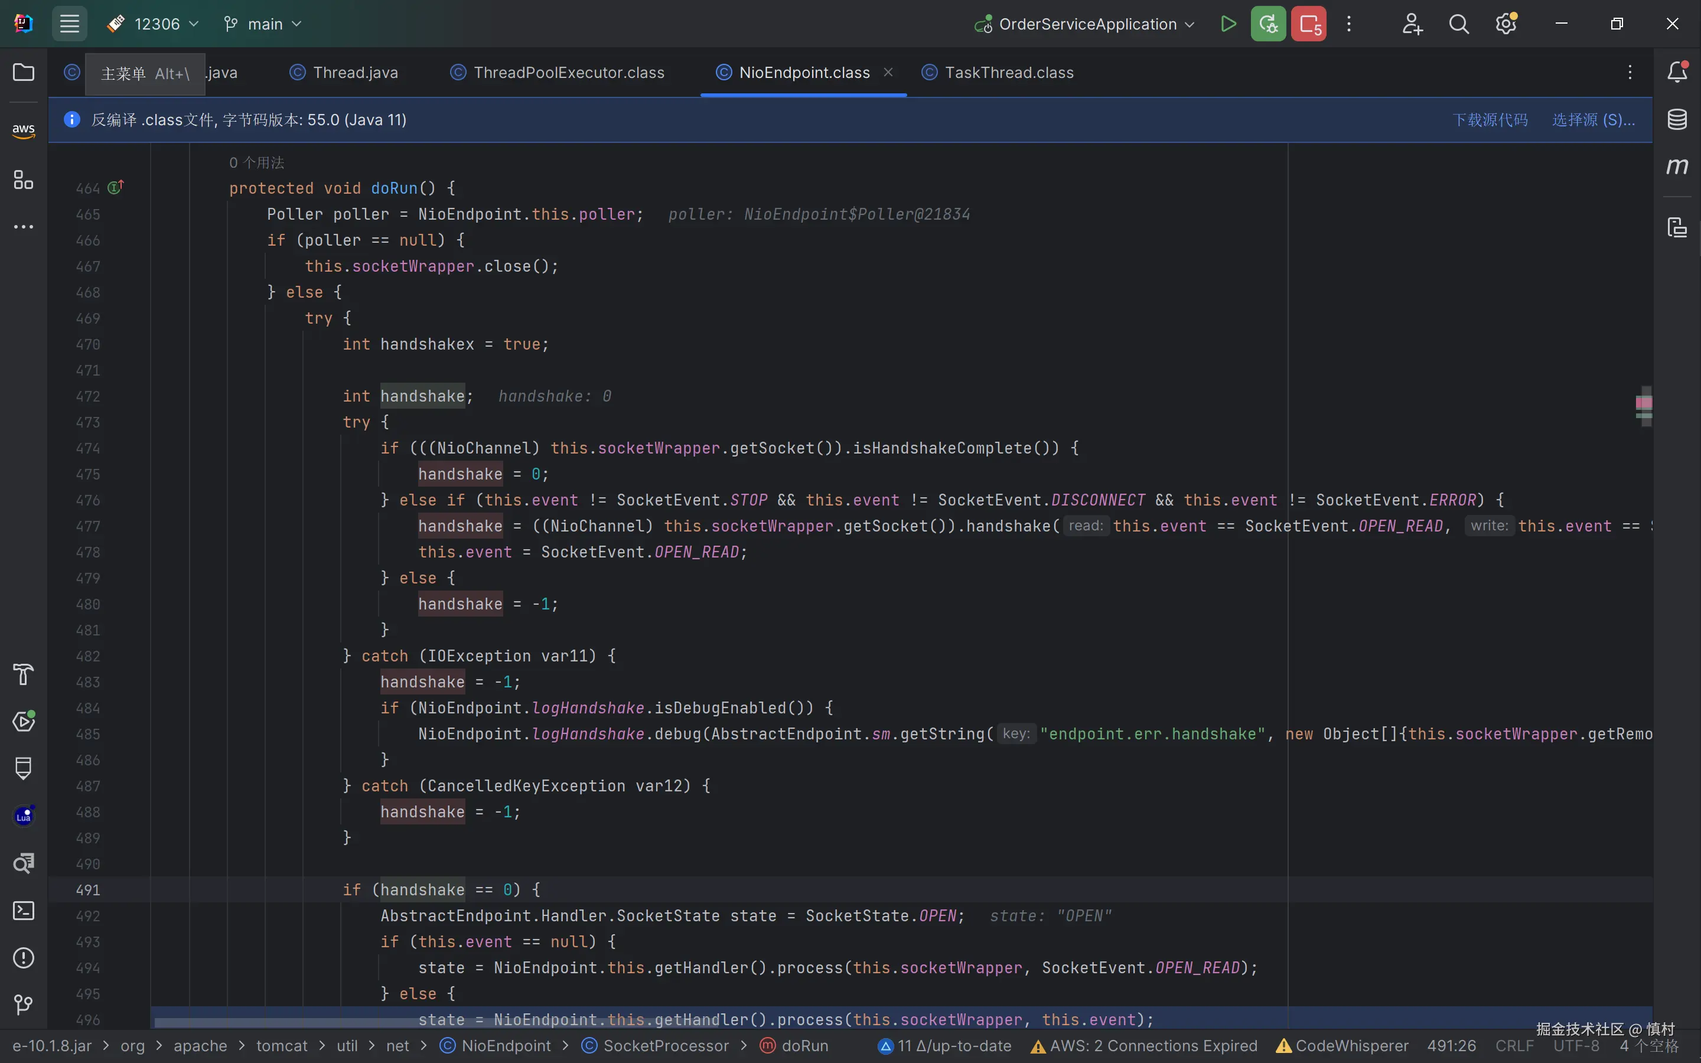Screen dimensions: 1701x1063
Task: Click the Debug OrderServiceApplication button
Action: point(1268,24)
